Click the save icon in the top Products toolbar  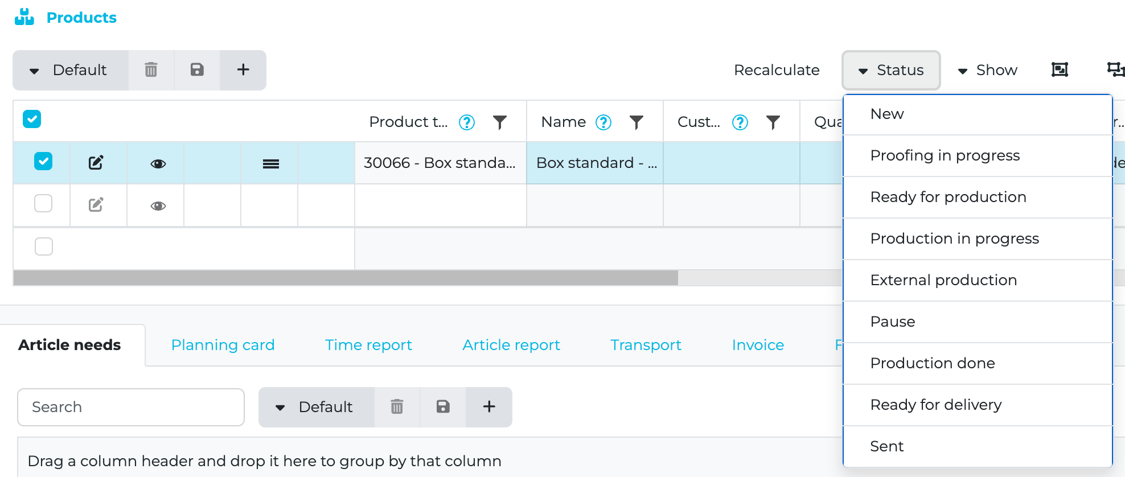click(197, 70)
